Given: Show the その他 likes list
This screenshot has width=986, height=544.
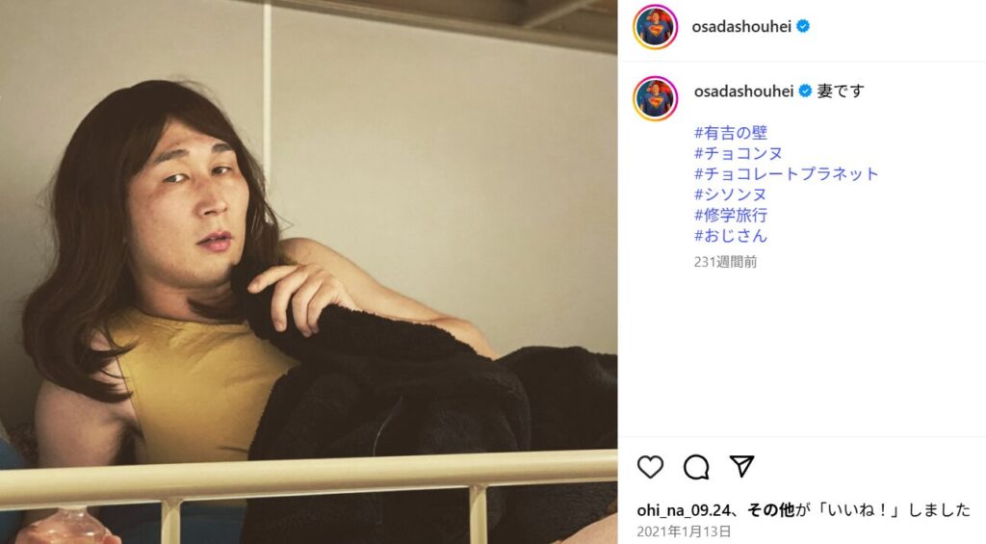Looking at the screenshot, I should [771, 509].
